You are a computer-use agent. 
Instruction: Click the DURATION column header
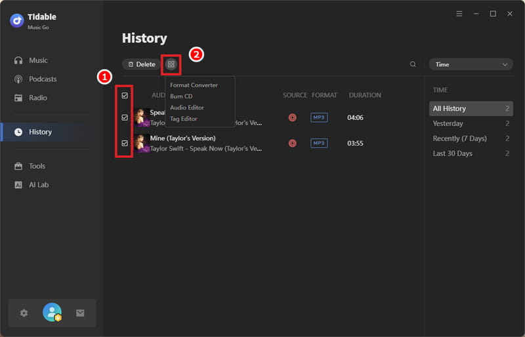(365, 95)
